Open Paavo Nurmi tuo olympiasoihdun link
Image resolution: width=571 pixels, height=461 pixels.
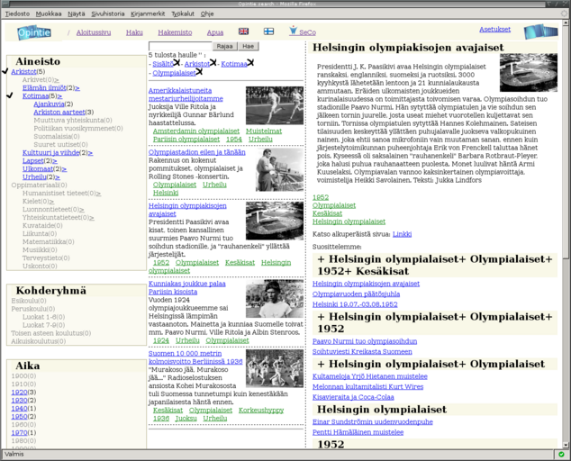365,341
